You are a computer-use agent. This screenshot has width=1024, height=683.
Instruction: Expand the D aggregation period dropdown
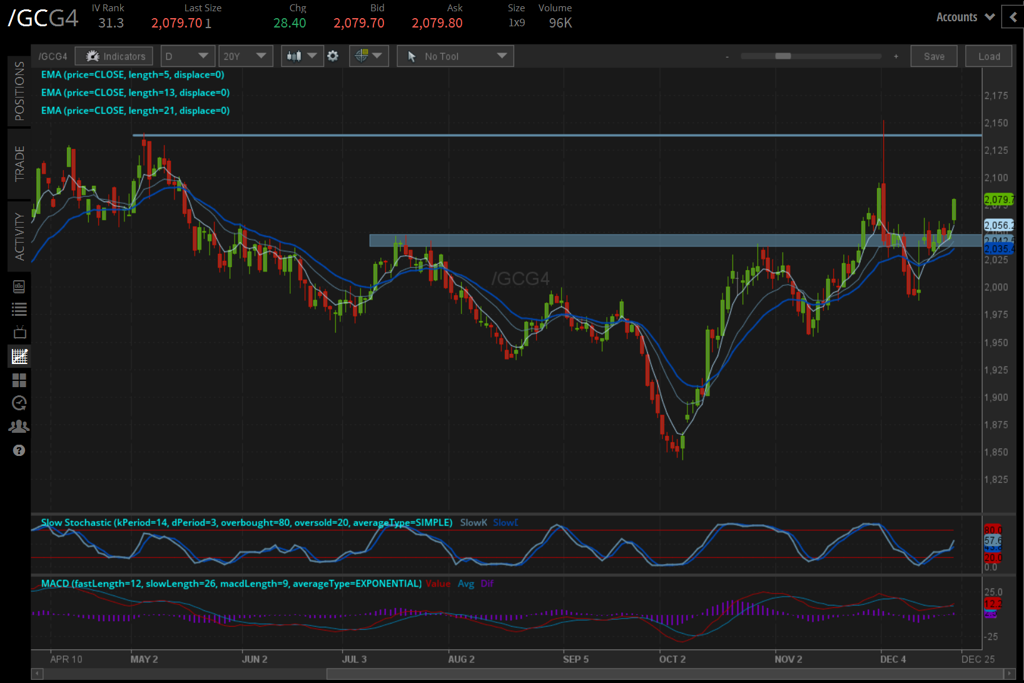(188, 56)
